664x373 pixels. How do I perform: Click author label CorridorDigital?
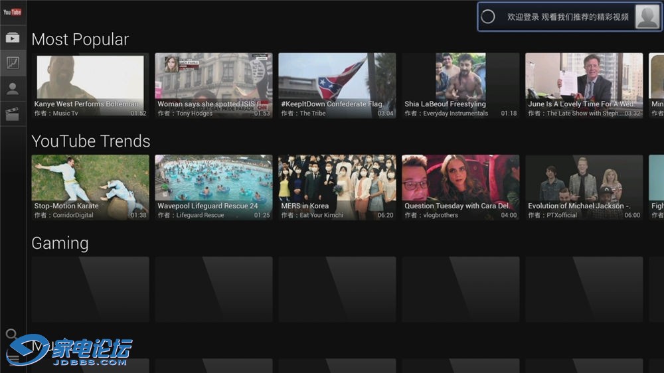[x=73, y=215]
